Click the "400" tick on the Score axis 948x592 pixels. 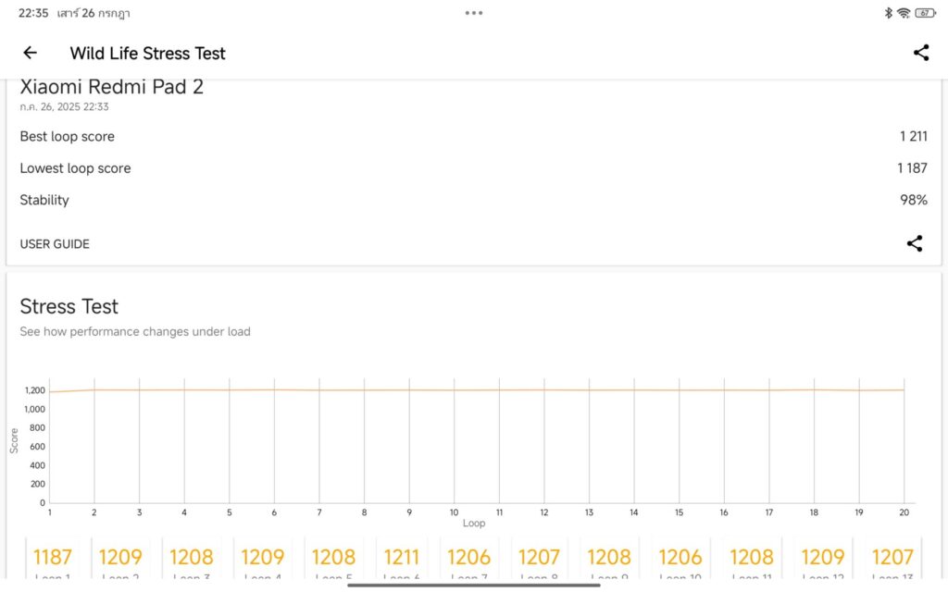[x=37, y=465]
